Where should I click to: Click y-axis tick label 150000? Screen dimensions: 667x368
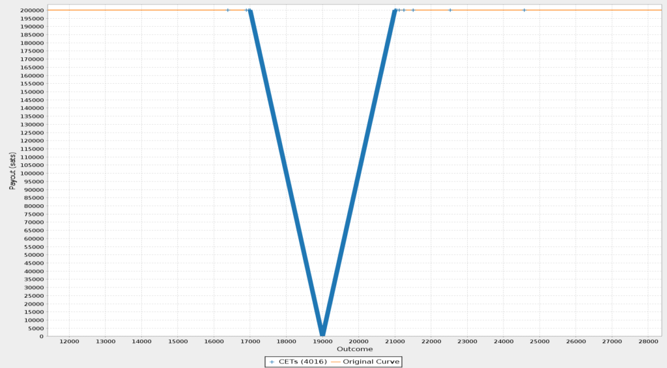pyautogui.click(x=33, y=92)
